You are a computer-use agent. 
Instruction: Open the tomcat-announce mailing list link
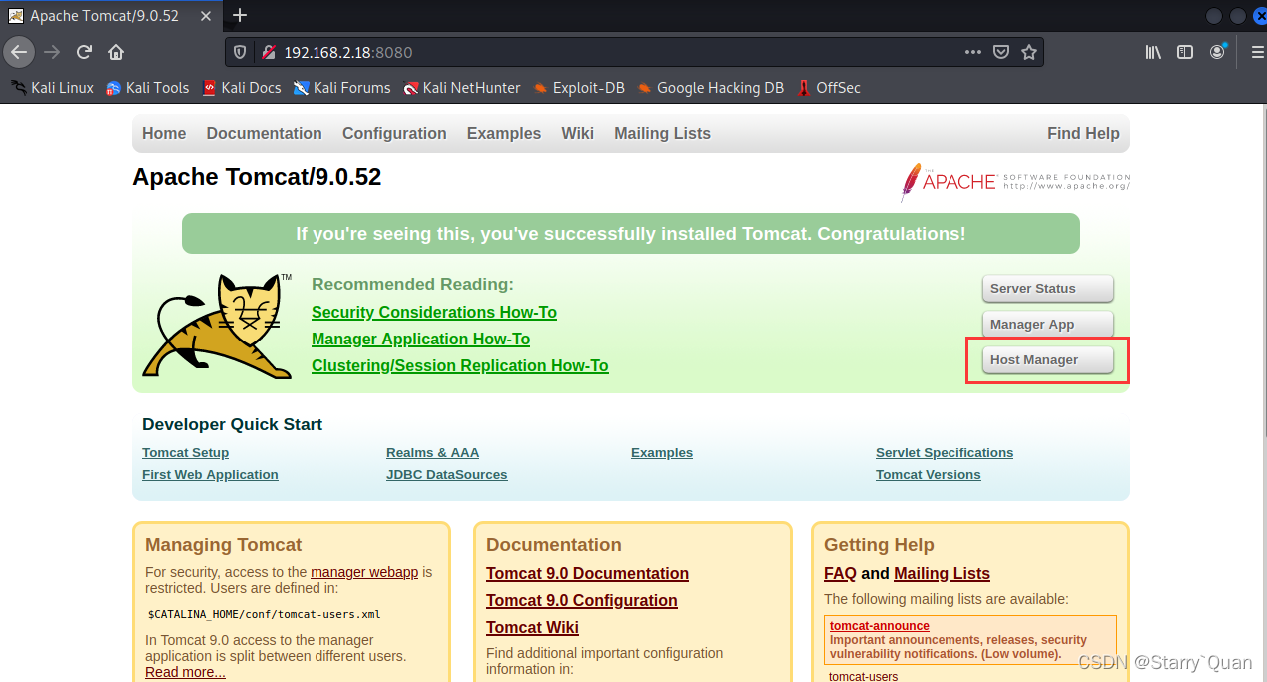[x=879, y=626]
